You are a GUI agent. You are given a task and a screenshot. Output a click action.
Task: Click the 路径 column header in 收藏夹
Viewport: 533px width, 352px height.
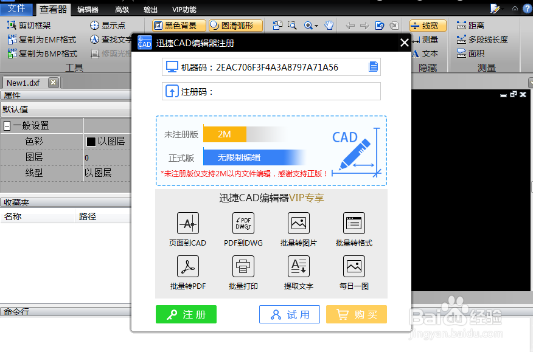[103, 216]
